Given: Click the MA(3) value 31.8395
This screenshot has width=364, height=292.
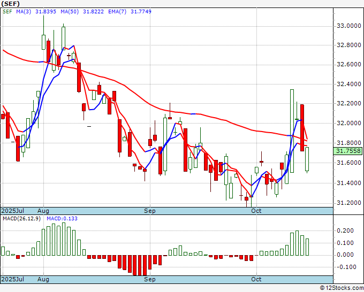Looking at the screenshot, I should (45, 12).
